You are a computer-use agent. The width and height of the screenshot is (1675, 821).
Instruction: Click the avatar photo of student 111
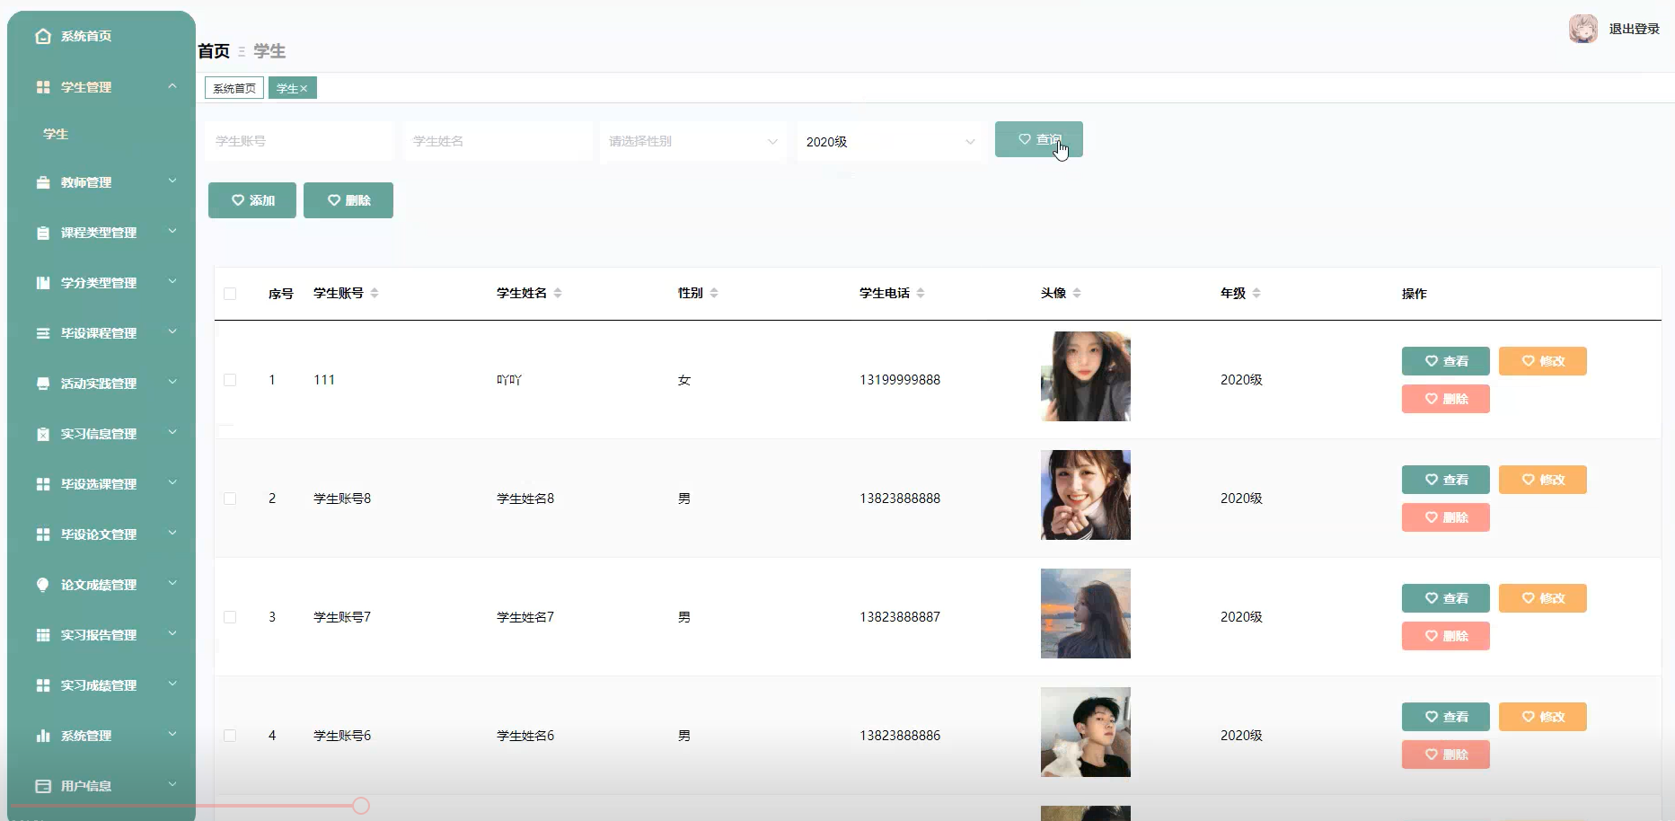tap(1086, 376)
